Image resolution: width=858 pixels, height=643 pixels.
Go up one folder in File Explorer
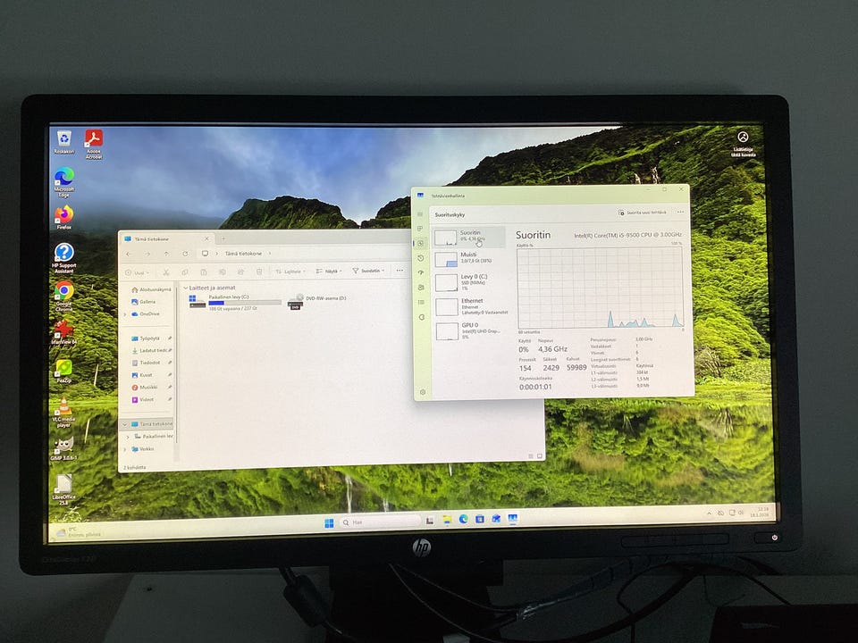[166, 254]
